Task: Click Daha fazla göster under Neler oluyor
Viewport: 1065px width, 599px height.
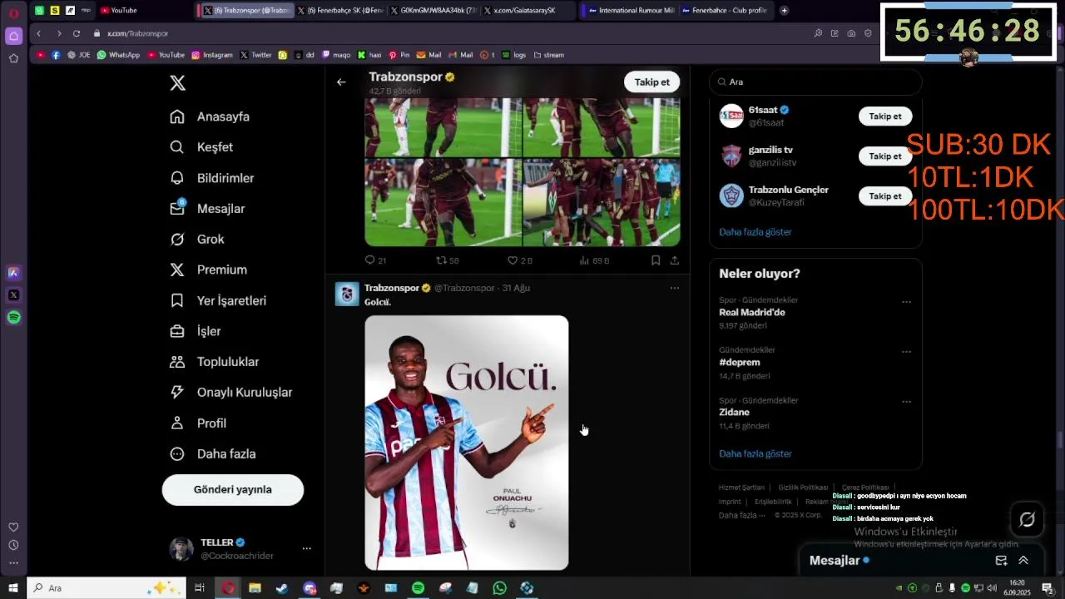Action: pos(755,453)
